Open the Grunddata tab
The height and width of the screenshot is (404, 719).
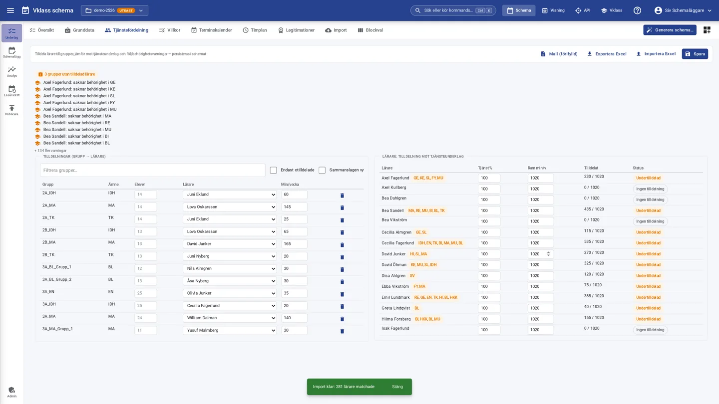click(79, 30)
